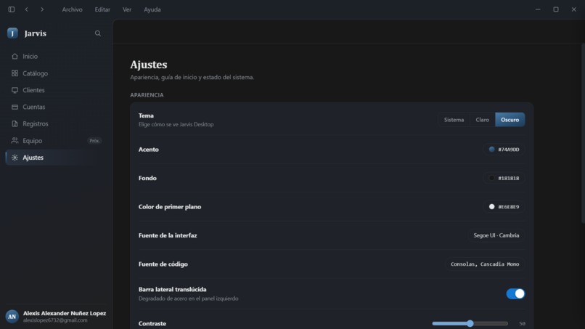The height and width of the screenshot is (329, 585).
Task: Click Contraste value 50
Action: pyautogui.click(x=522, y=324)
